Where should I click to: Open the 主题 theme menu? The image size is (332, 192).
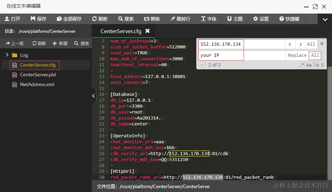click(235, 19)
